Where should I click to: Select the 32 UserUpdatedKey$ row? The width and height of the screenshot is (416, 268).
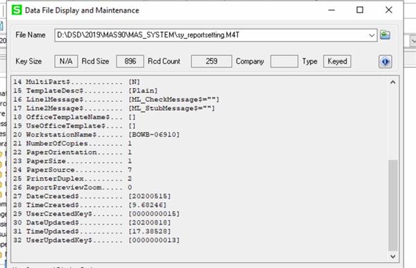click(x=96, y=240)
